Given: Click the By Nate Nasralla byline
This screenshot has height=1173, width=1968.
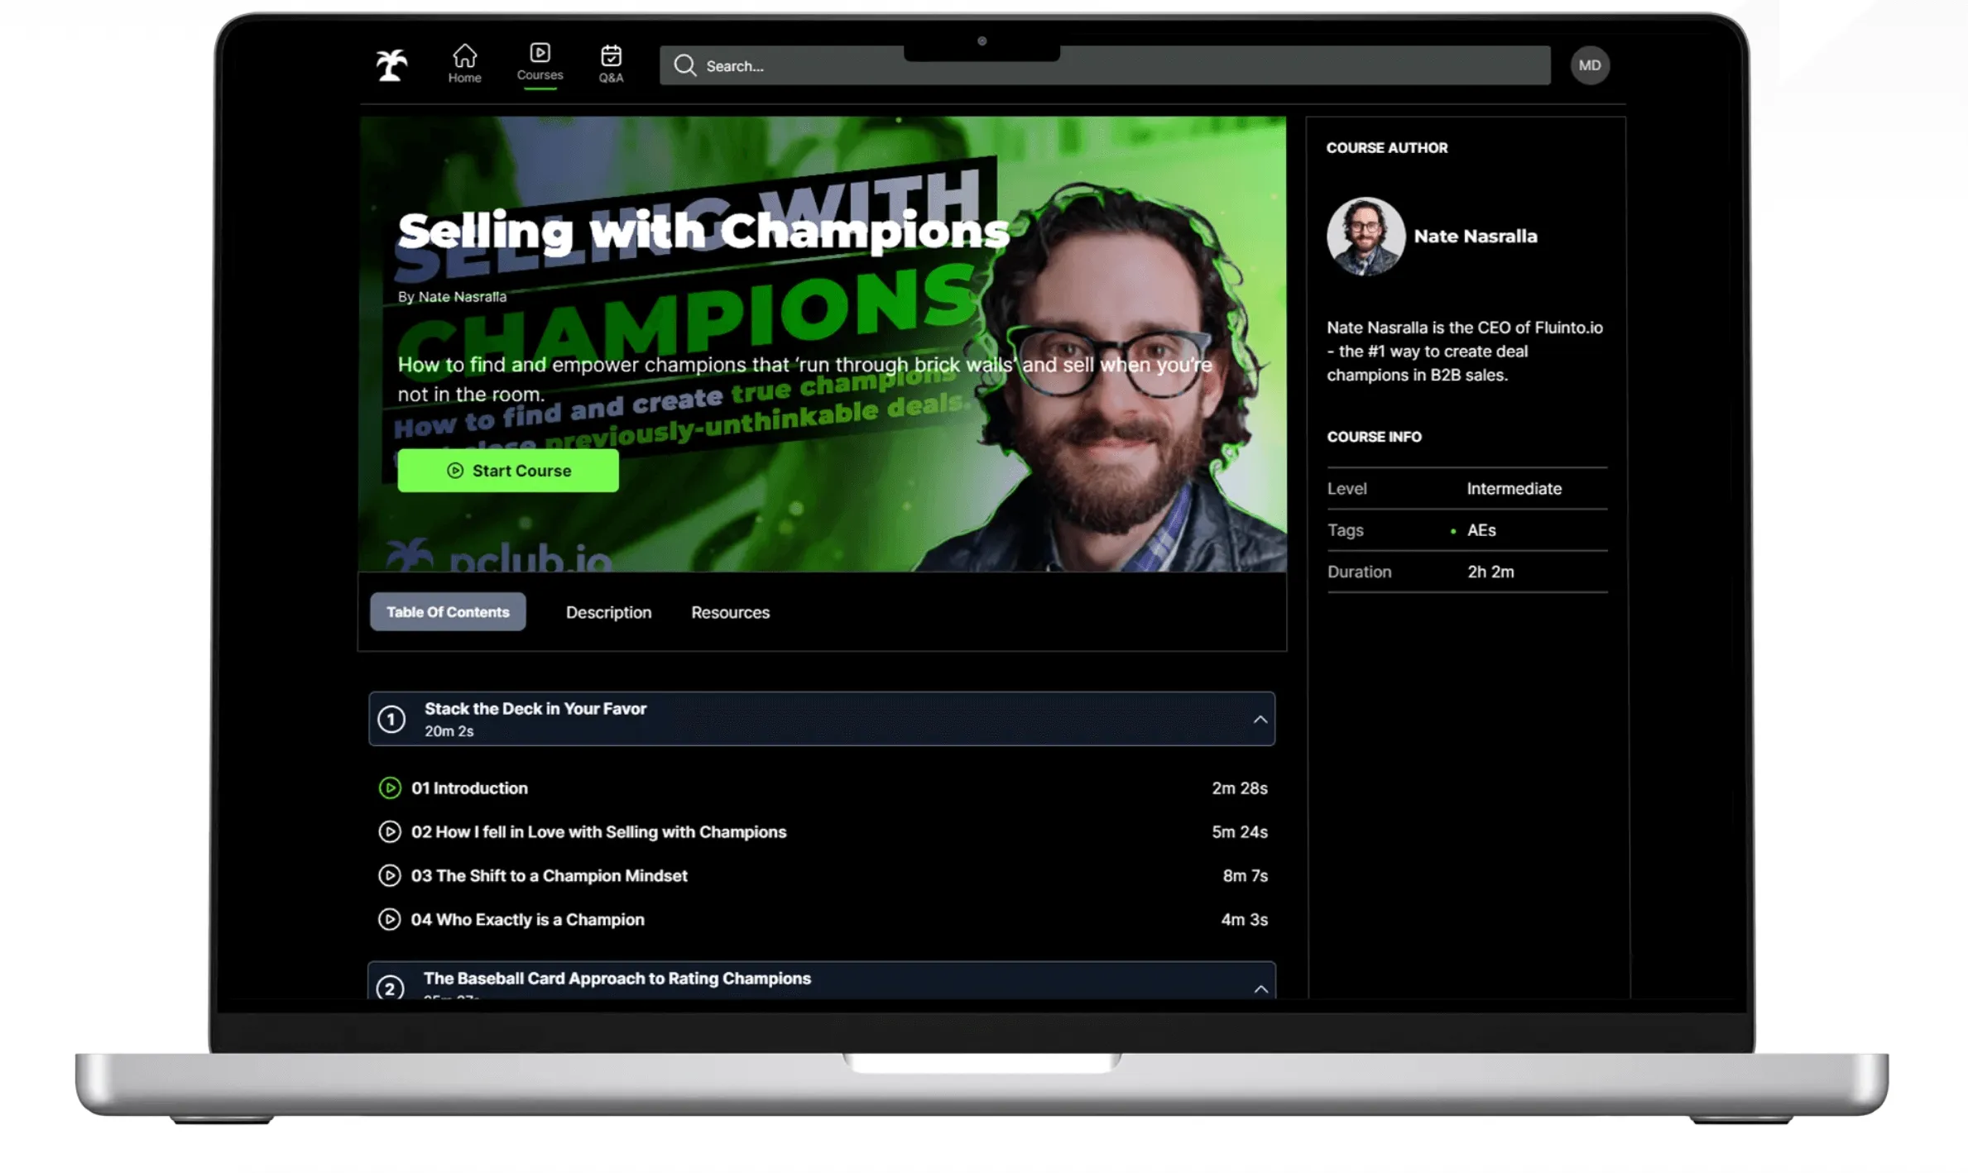Looking at the screenshot, I should tap(452, 297).
